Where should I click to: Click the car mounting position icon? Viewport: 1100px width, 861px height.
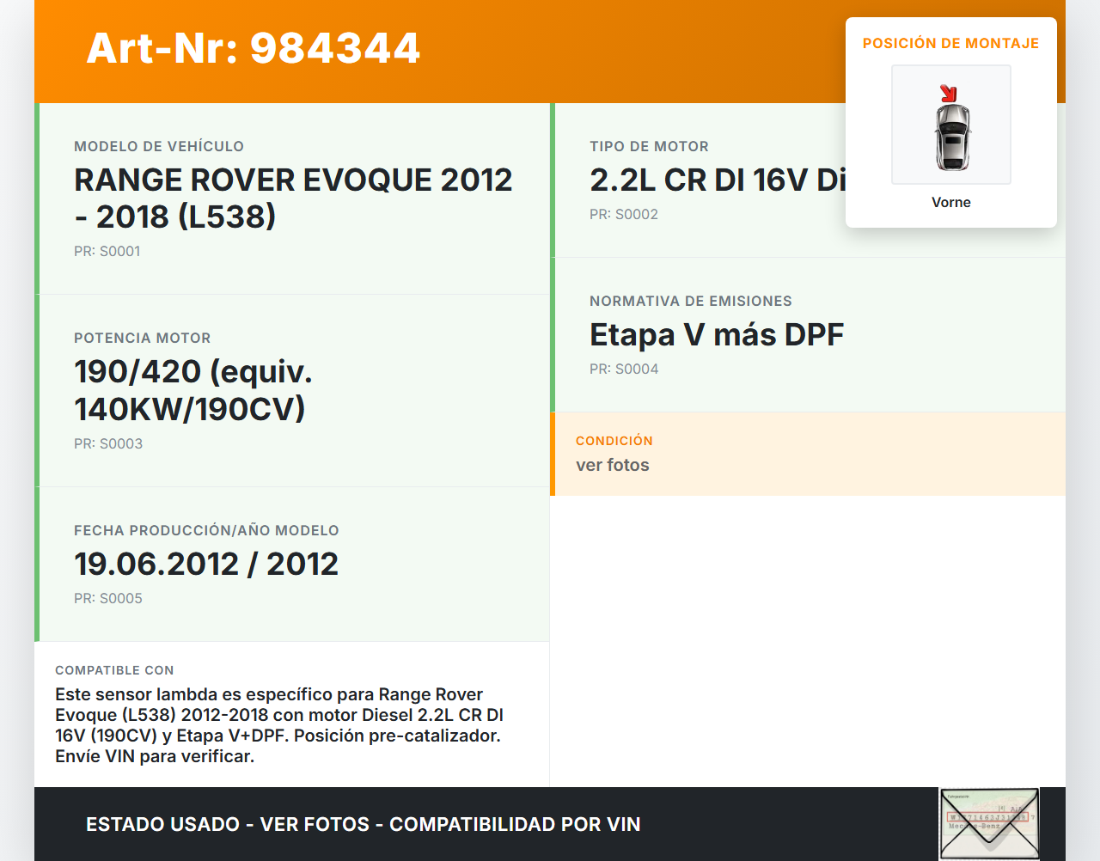click(x=950, y=125)
